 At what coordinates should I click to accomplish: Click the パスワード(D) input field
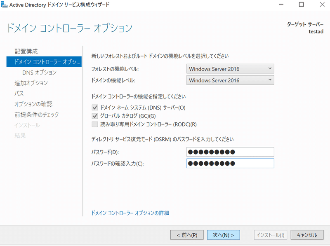pos(230,152)
